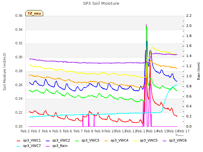The width and height of the screenshot is (203, 152).
Task: Click the blue sp3_VWC2 legend swatch
Action: click(x=48, y=141)
